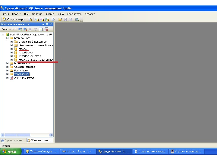The image size is (217, 162).
Task: Click the Object Explorer scroll left arrow
Action: pyautogui.click(x=2, y=135)
